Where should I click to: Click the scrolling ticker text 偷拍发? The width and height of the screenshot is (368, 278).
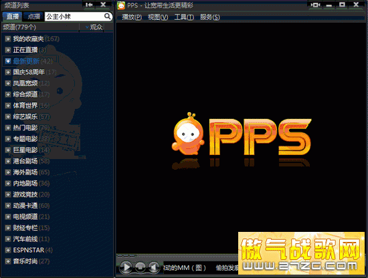point(227,268)
